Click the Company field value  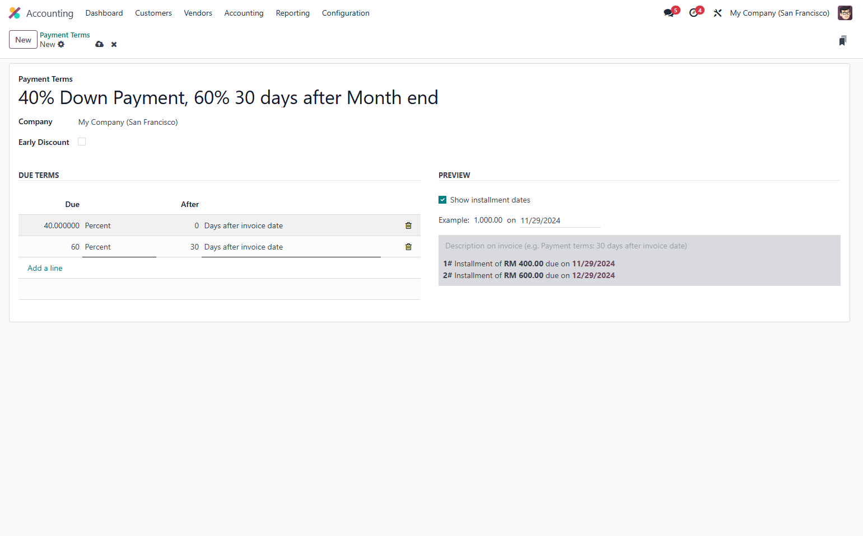(x=128, y=122)
